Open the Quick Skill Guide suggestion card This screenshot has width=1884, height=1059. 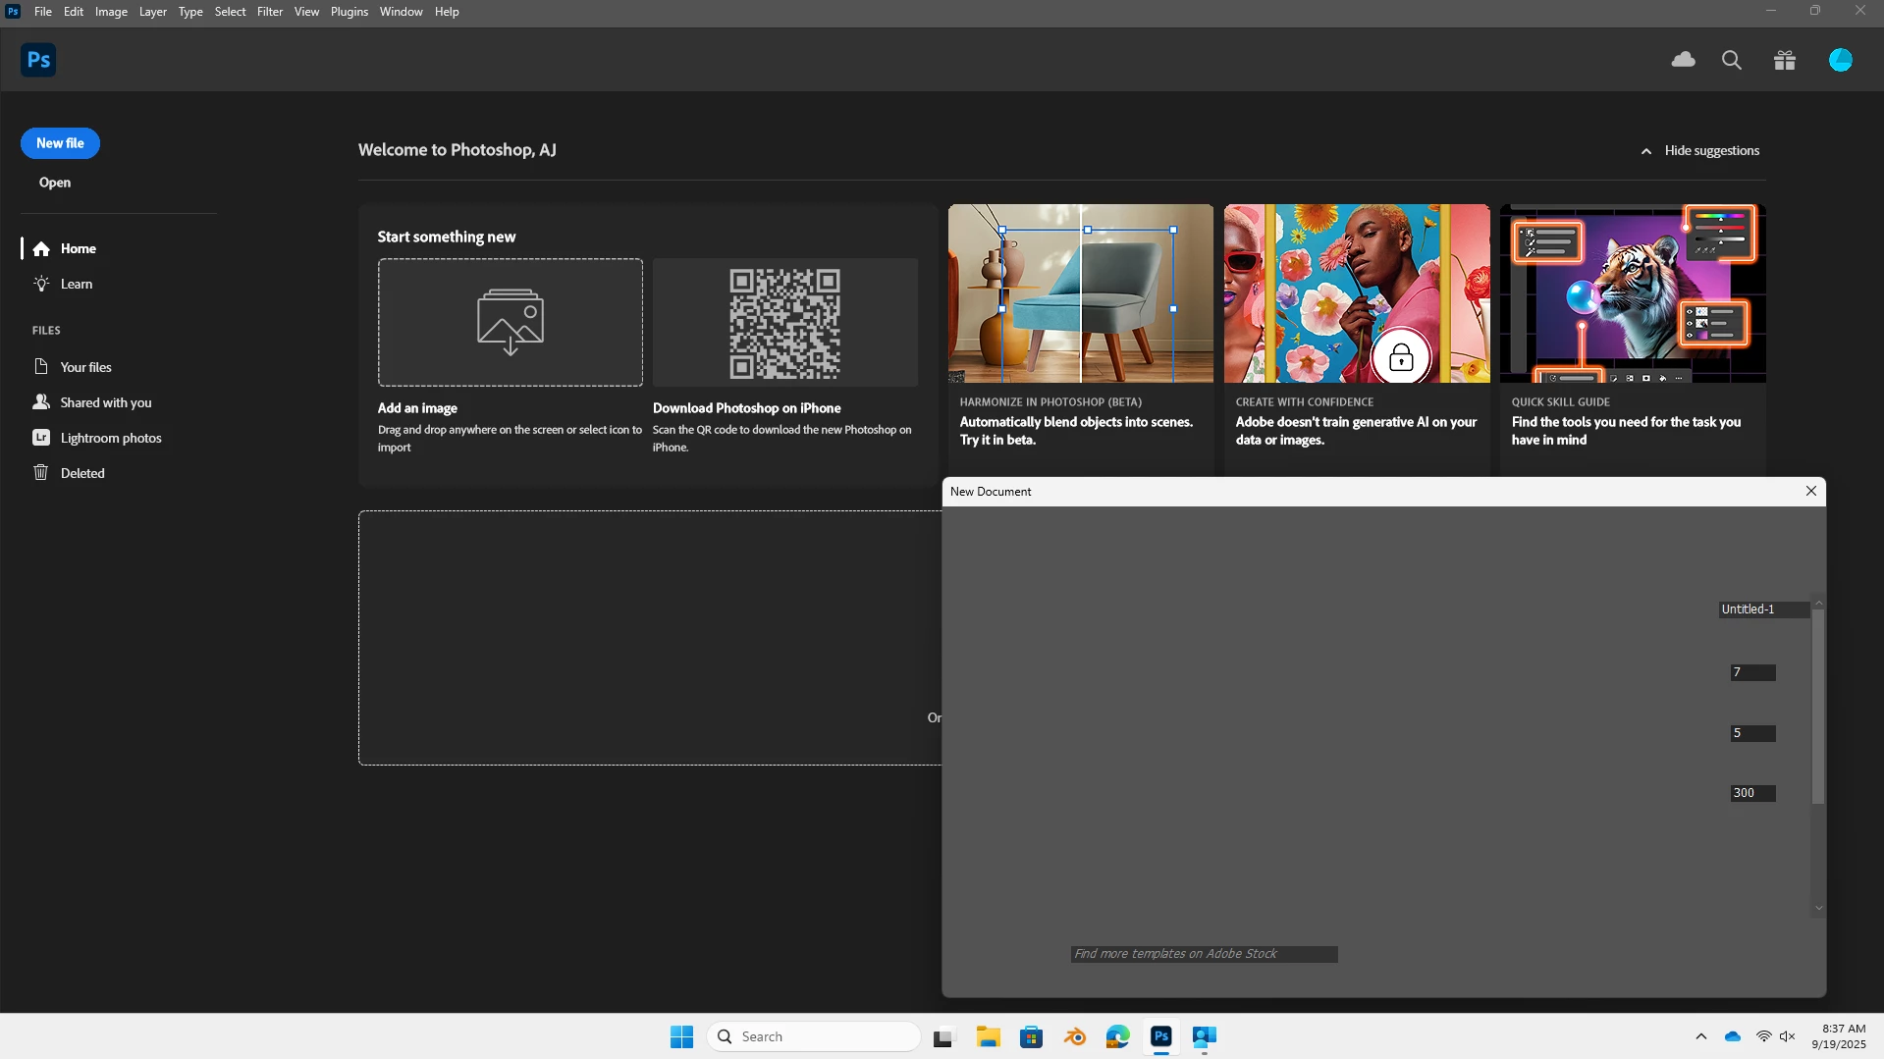pos(1633,339)
